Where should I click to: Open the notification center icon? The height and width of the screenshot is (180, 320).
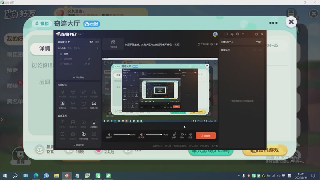tap(313, 176)
